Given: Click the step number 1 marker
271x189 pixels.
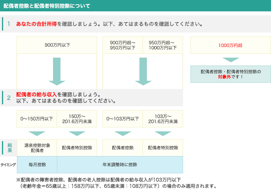Looking at the screenshot, I should (9, 24).
